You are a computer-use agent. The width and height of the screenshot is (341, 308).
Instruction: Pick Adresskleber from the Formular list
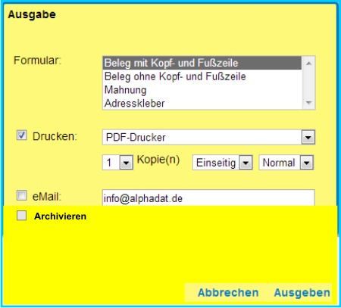202,103
